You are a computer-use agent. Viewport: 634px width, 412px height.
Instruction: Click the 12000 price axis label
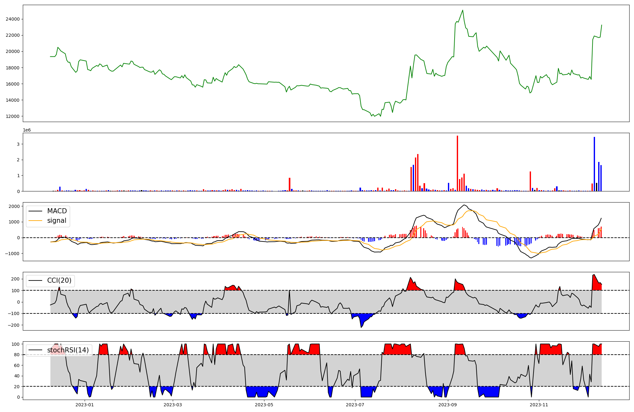[x=12, y=116]
